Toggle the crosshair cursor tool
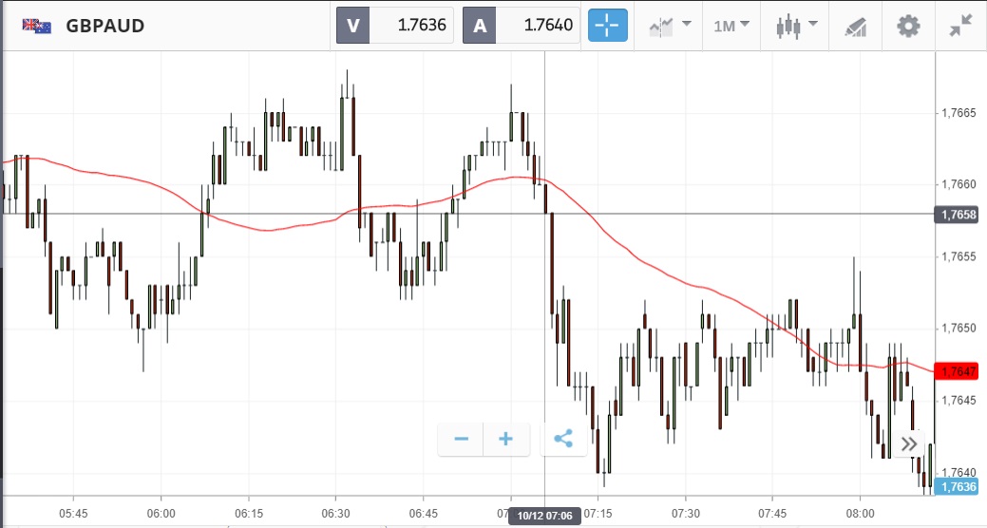This screenshot has height=528, width=987. click(608, 26)
